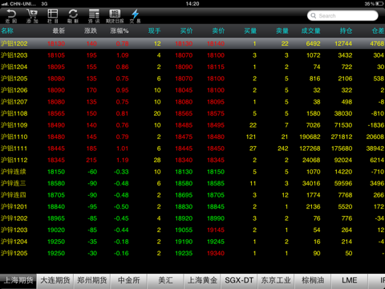Sort by 现手 column header
385x289 pixels.
(x=154, y=31)
